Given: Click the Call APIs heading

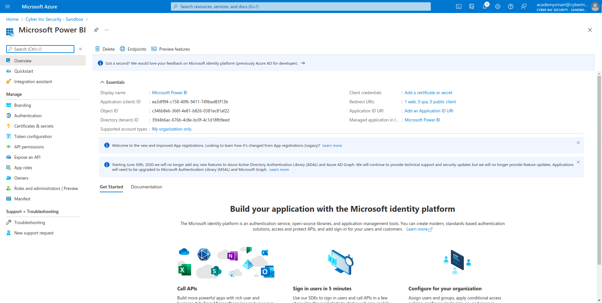Looking at the screenshot, I should [187, 288].
